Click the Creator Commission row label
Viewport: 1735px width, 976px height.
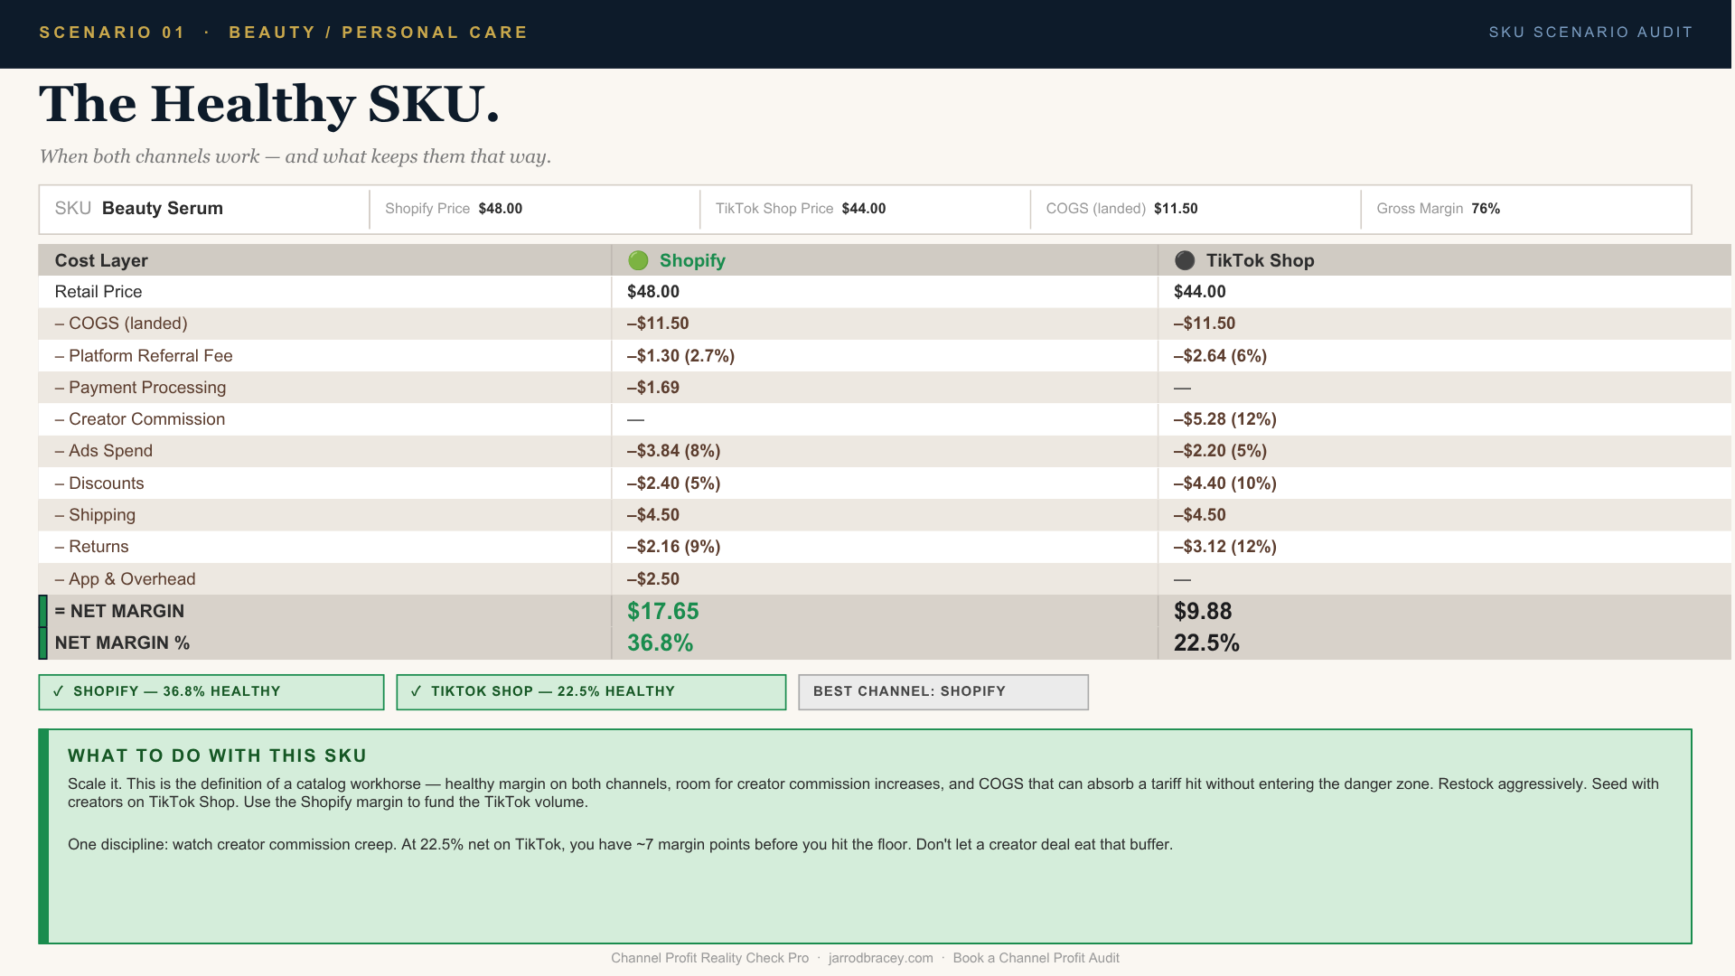point(140,419)
